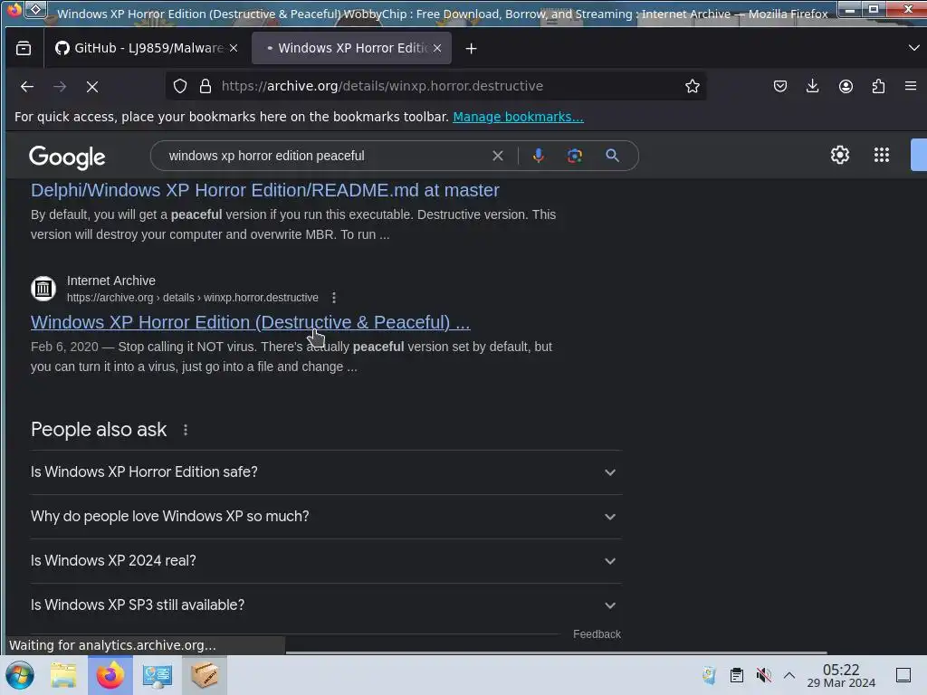Save the page to Pocket

pyautogui.click(x=780, y=86)
